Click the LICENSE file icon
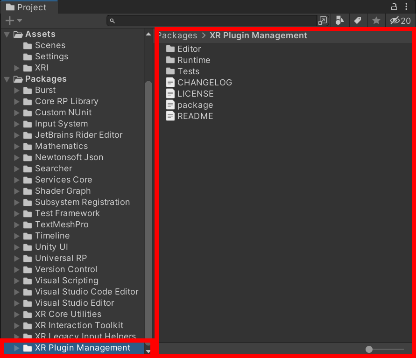 [170, 94]
